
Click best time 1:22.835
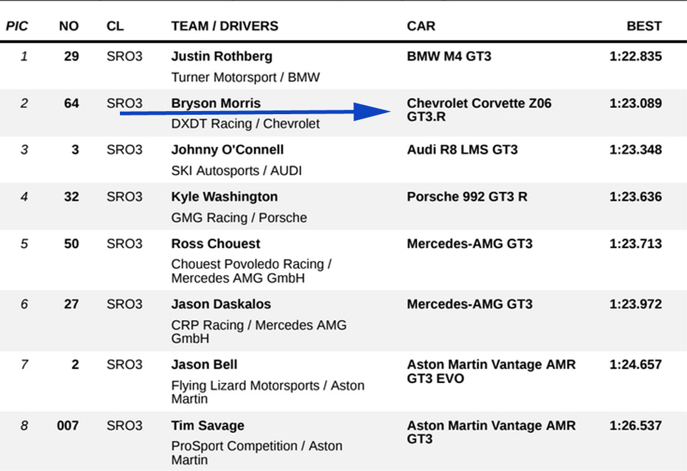[x=635, y=56]
